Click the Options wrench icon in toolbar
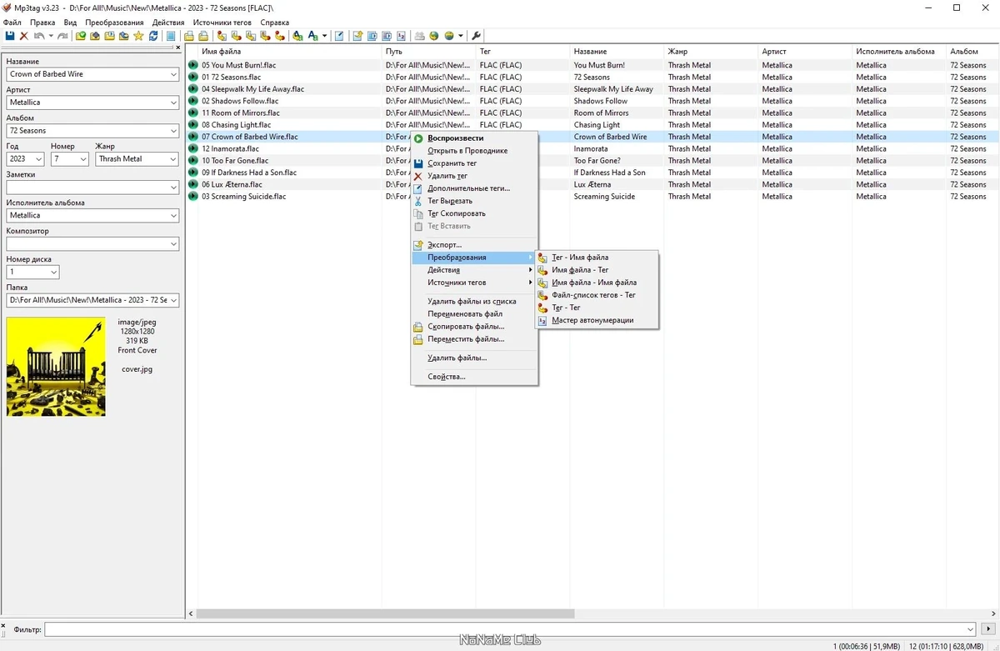Viewport: 1000px width, 651px height. point(477,36)
